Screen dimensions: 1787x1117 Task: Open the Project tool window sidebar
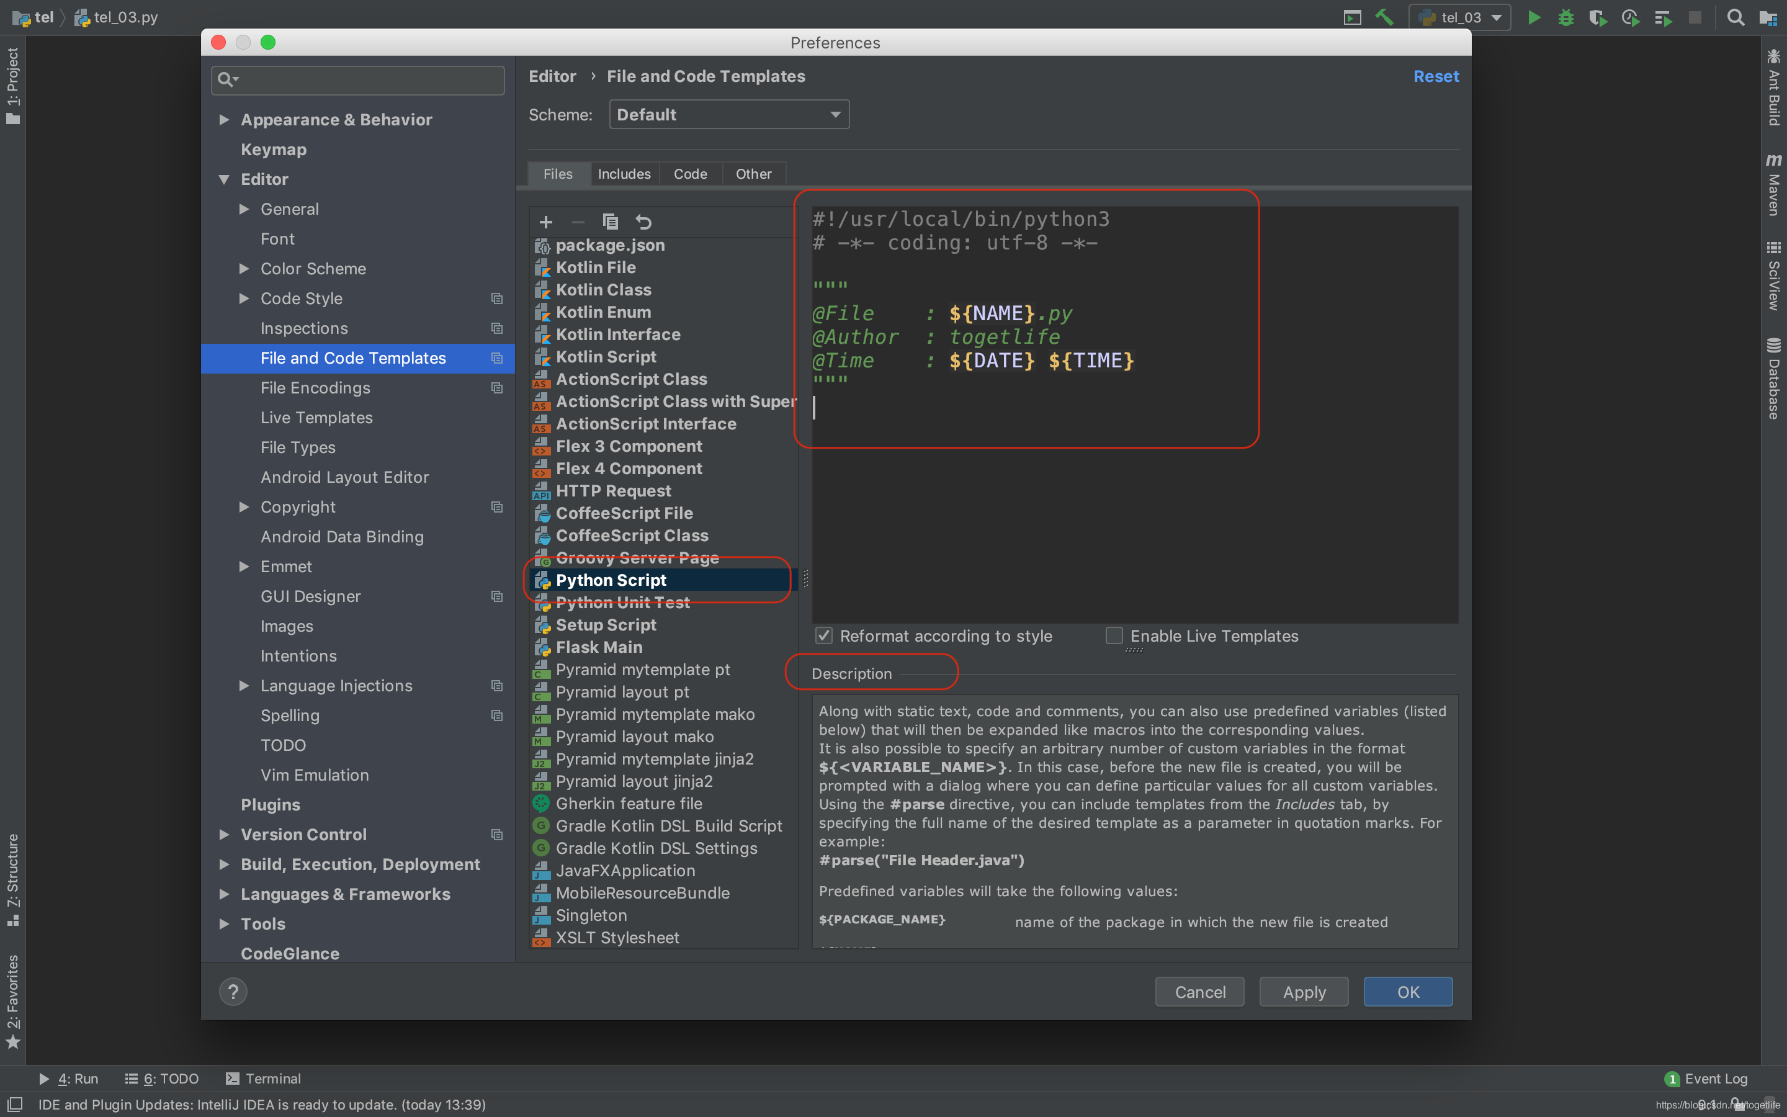[12, 86]
